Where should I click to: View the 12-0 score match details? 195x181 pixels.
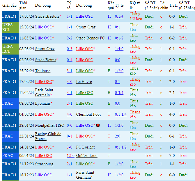click(70, 155)
